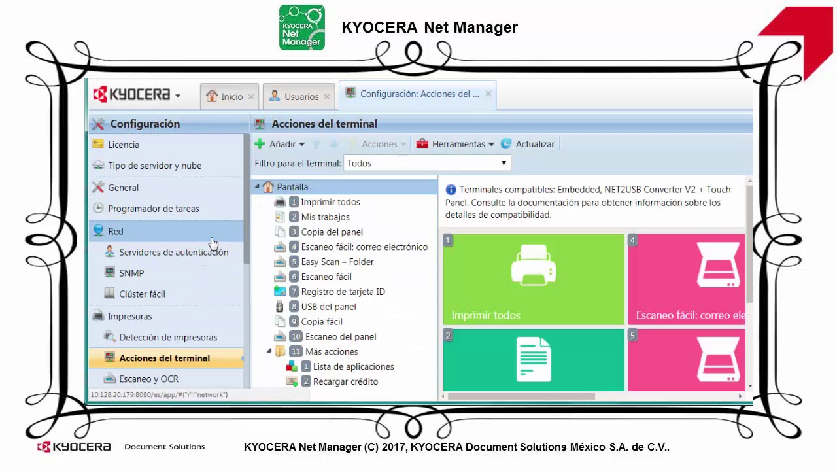Screen dimensions: 837x471
Task: Select Copia del panel tree item
Action: [332, 232]
